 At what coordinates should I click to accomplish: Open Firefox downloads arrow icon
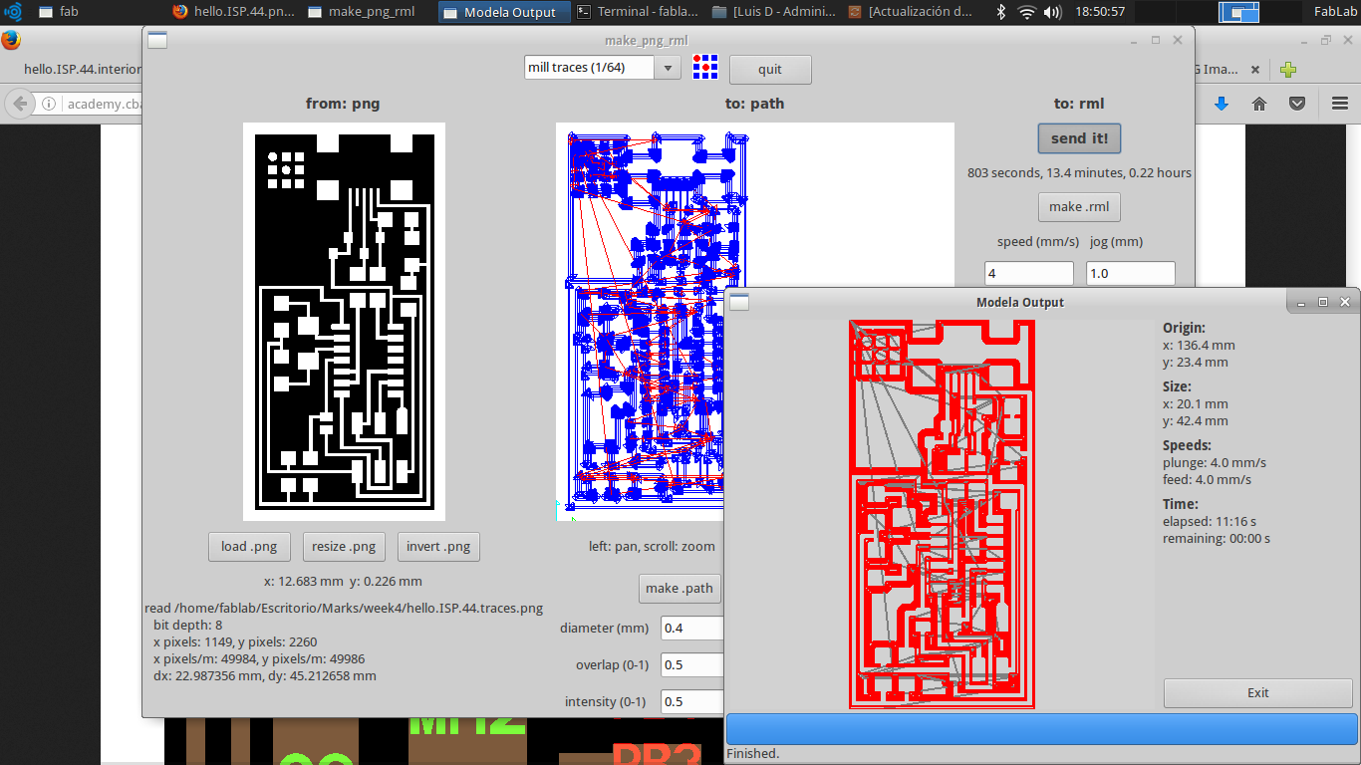click(1222, 104)
